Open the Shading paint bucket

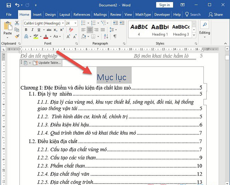84,36
